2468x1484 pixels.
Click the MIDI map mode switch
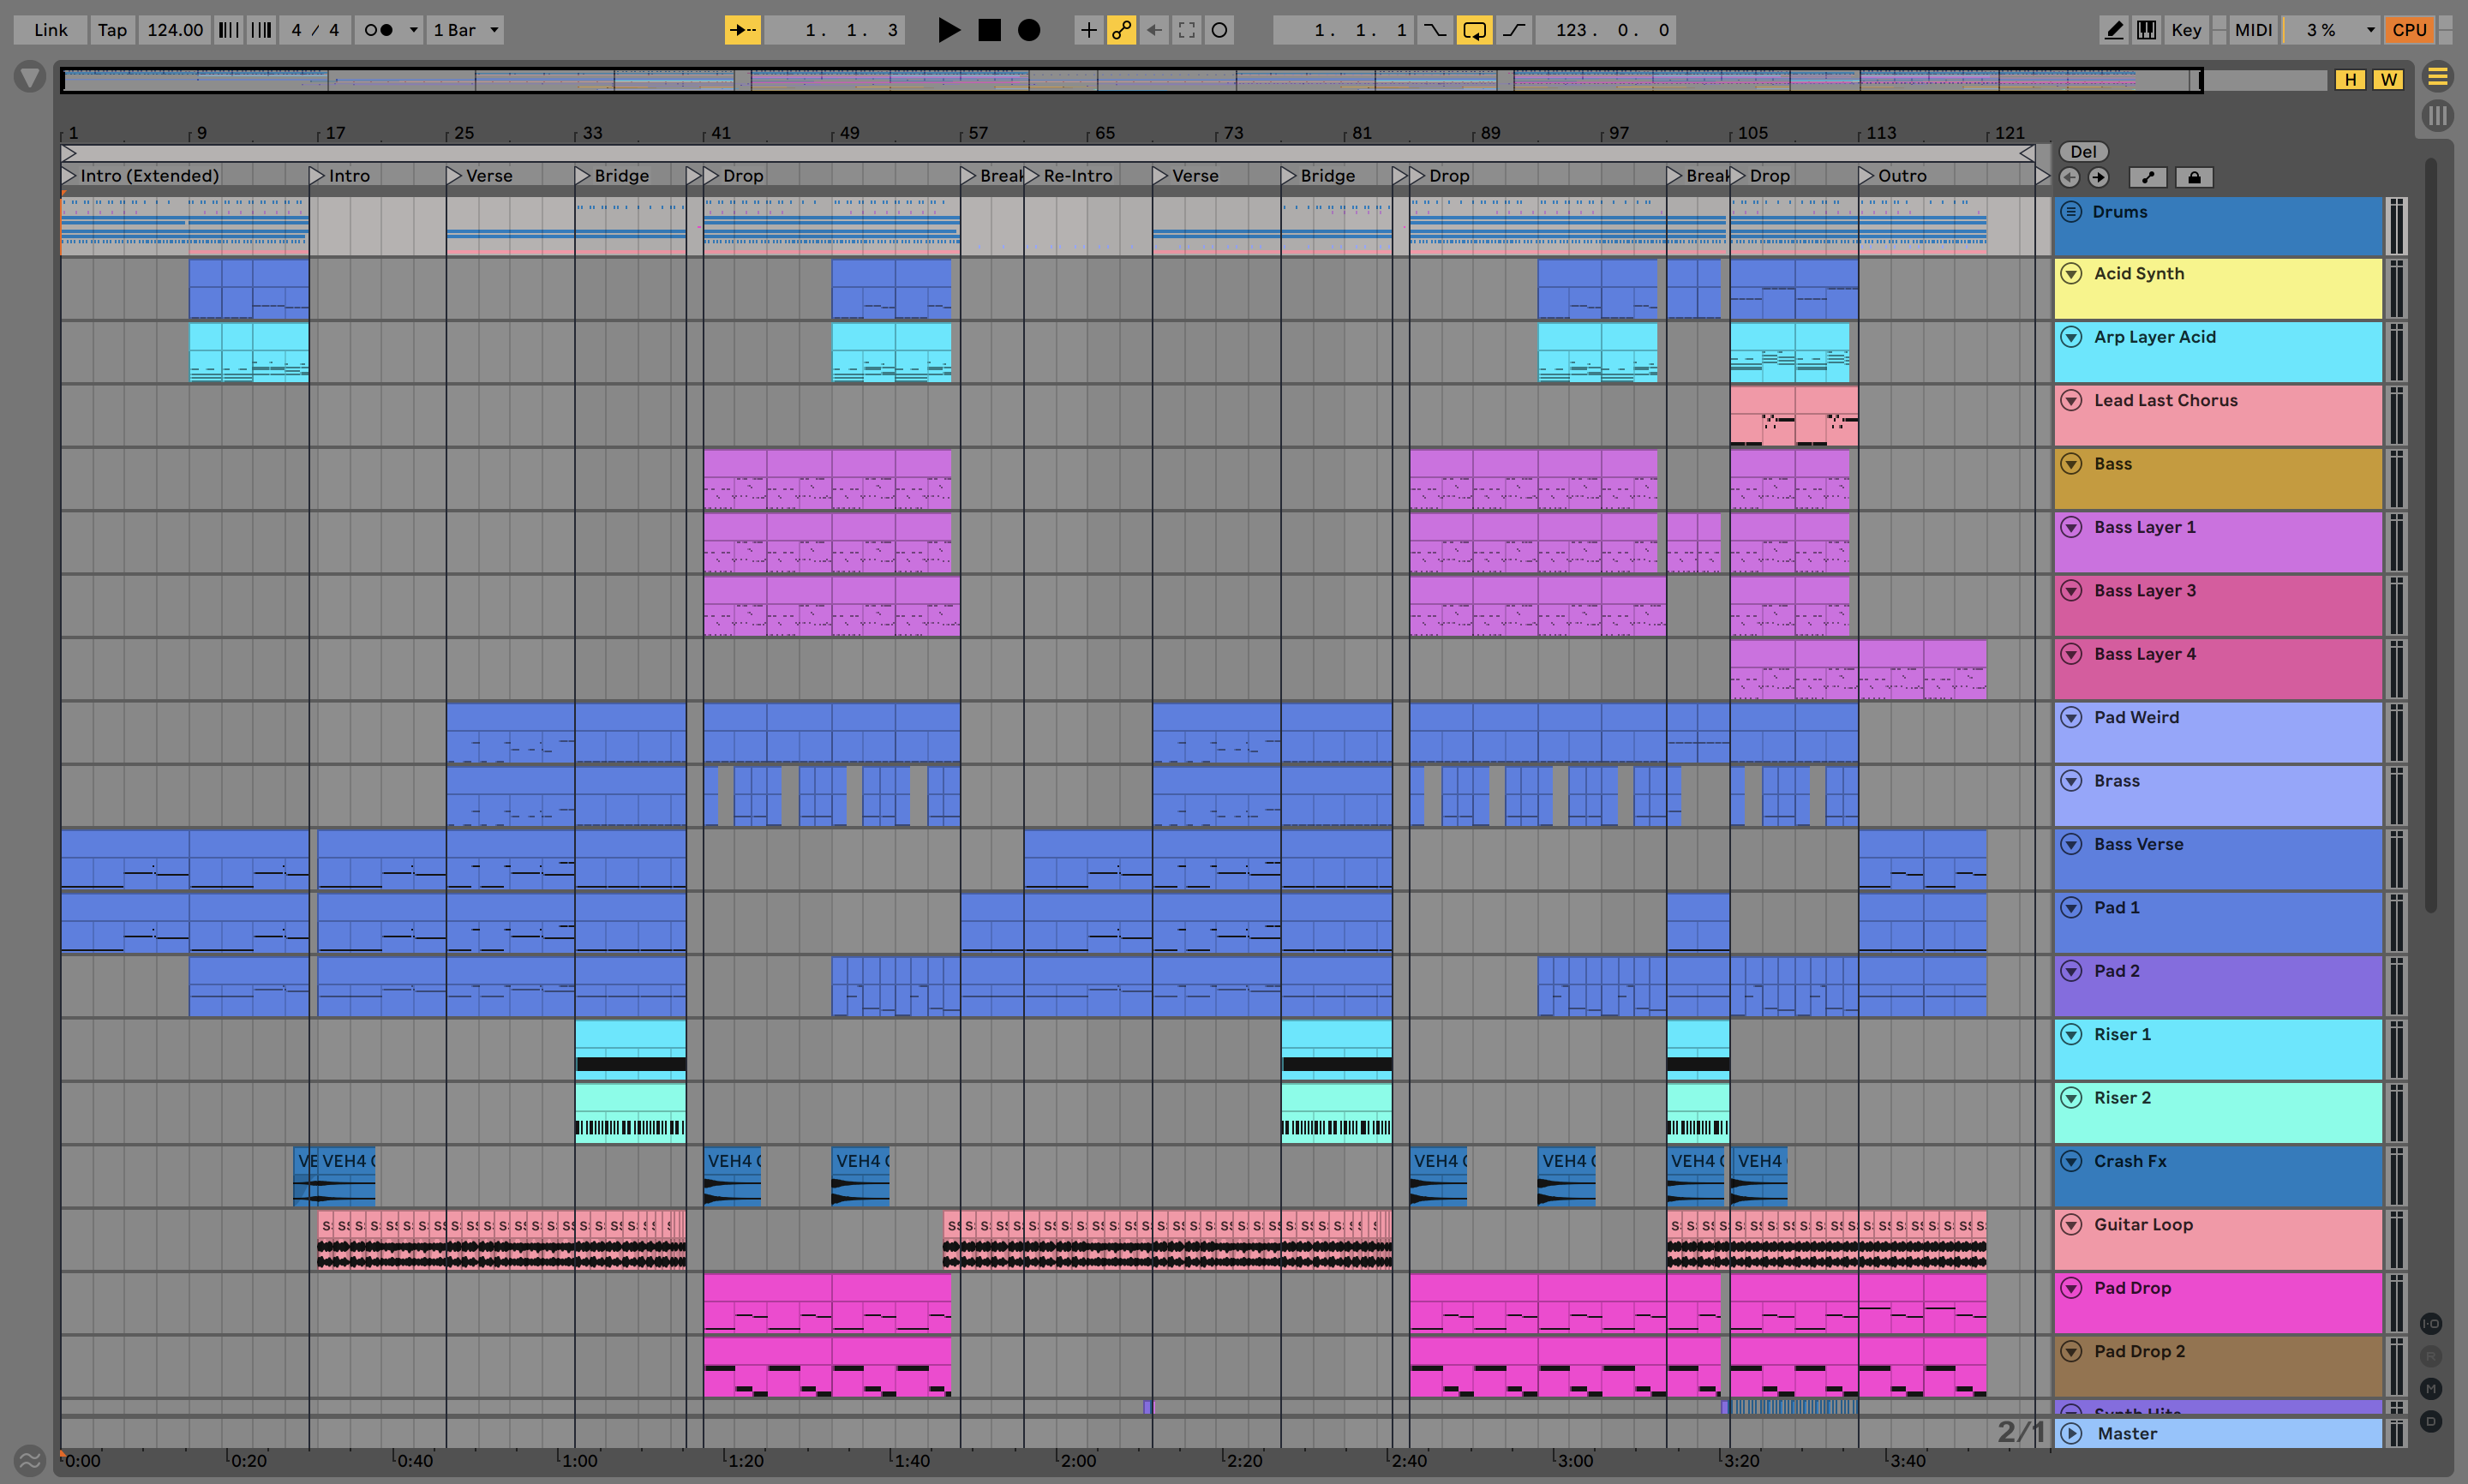pyautogui.click(x=2253, y=30)
